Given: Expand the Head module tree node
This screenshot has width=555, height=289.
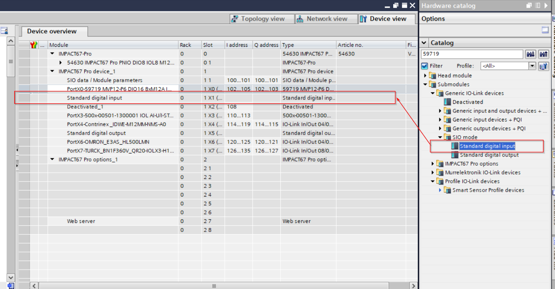Looking at the screenshot, I should coord(425,75).
